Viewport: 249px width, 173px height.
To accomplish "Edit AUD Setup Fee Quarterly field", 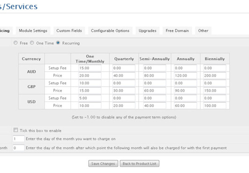I will (124, 68).
